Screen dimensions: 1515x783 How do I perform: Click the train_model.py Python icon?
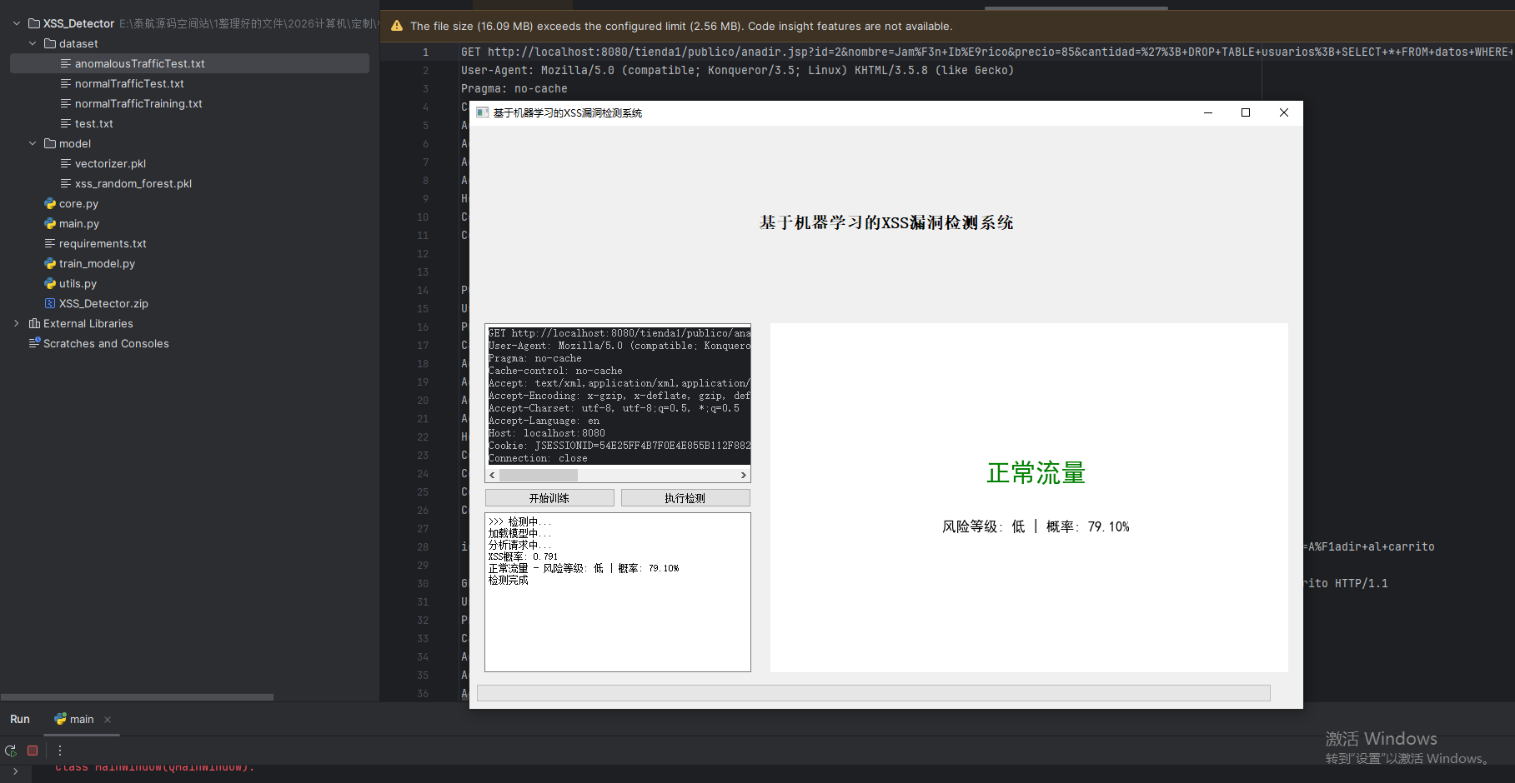(x=50, y=263)
